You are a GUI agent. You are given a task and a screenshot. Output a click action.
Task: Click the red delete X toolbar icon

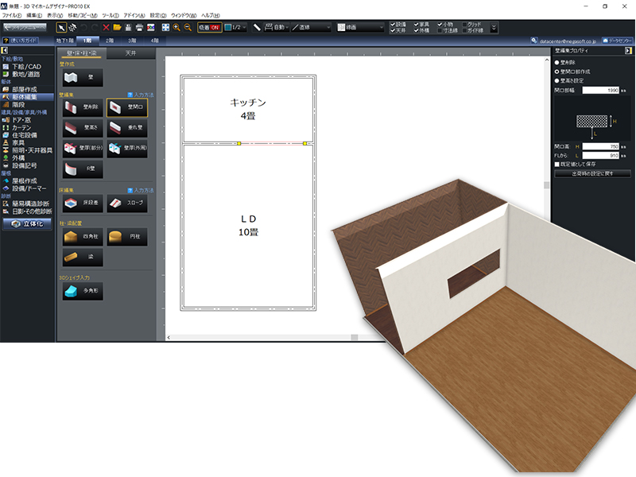[x=106, y=27]
